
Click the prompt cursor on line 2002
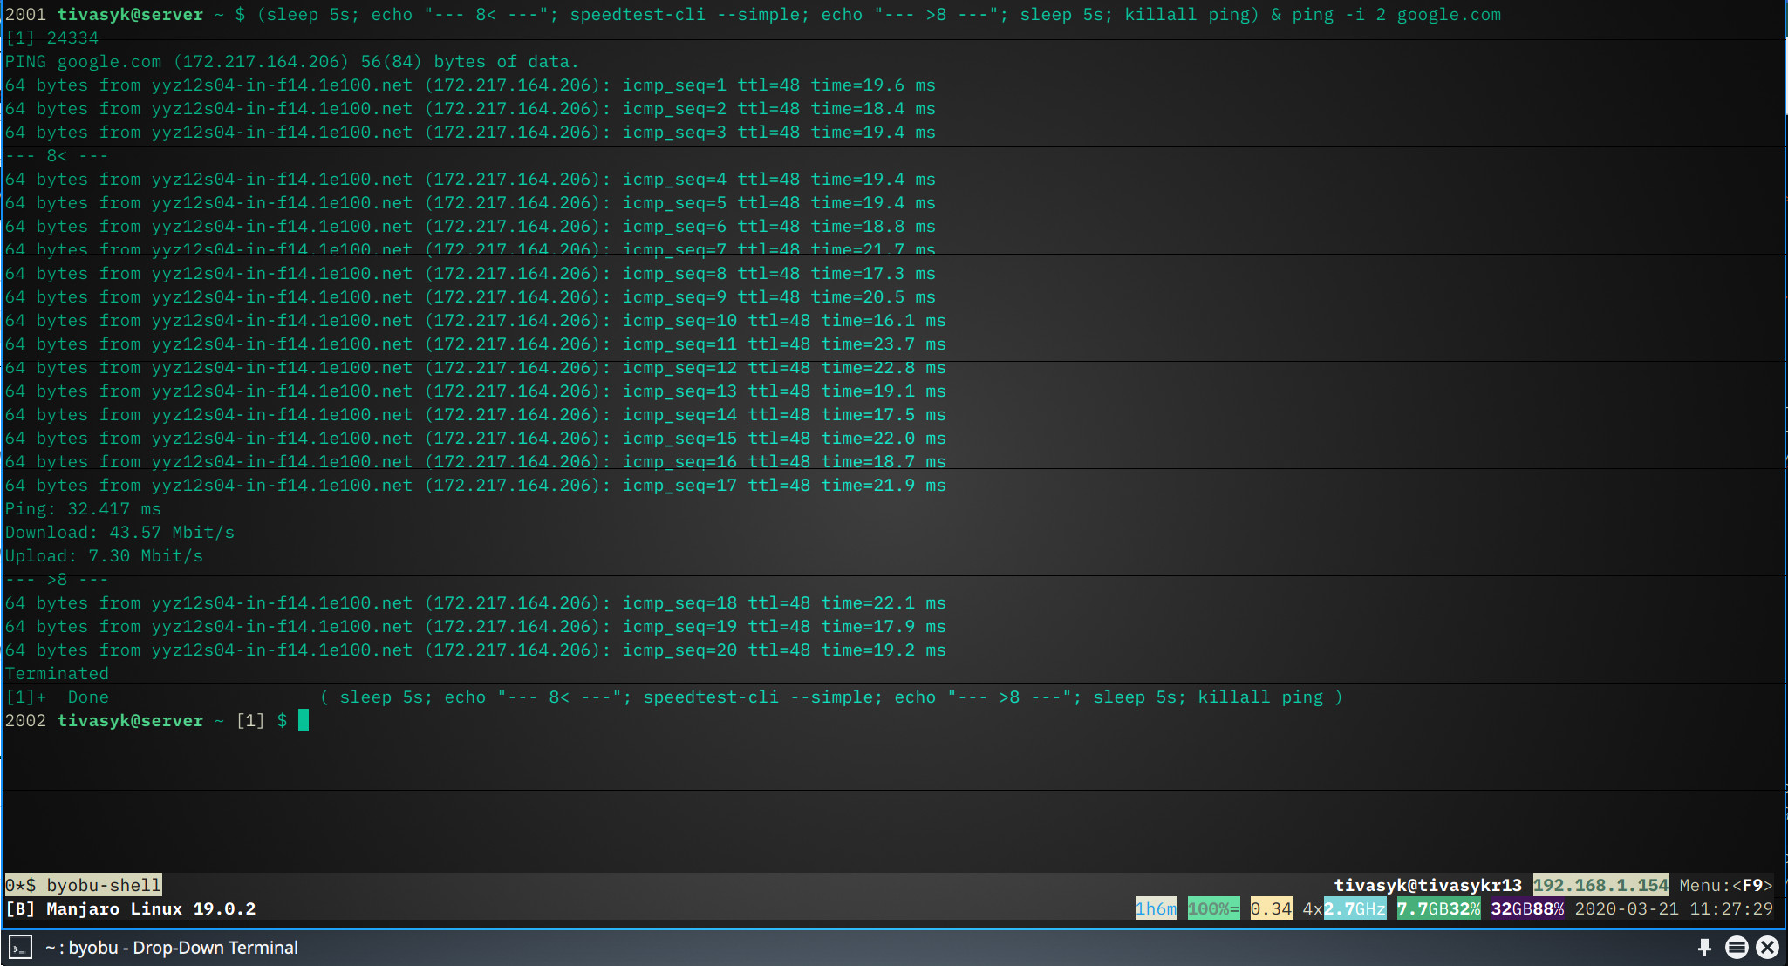click(x=304, y=720)
